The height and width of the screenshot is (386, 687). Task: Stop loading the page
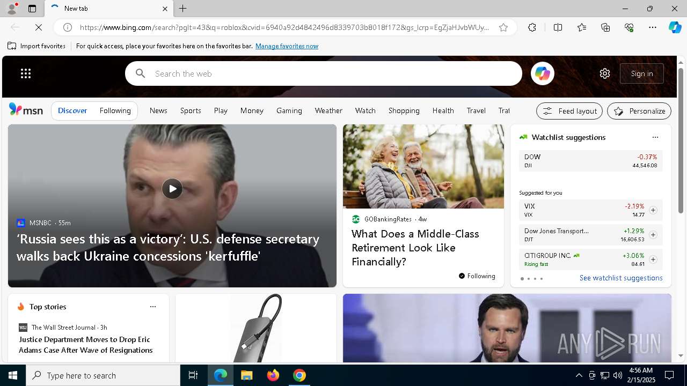pos(39,27)
